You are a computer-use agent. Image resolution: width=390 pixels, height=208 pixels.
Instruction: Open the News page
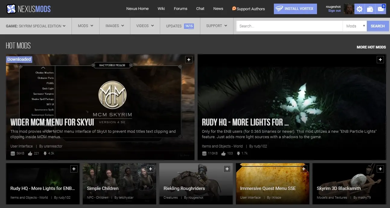pyautogui.click(x=218, y=9)
